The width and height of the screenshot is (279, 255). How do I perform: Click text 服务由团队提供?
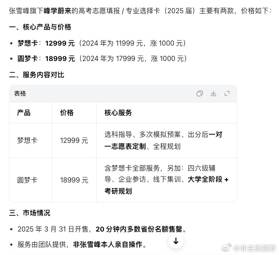coord(42,244)
